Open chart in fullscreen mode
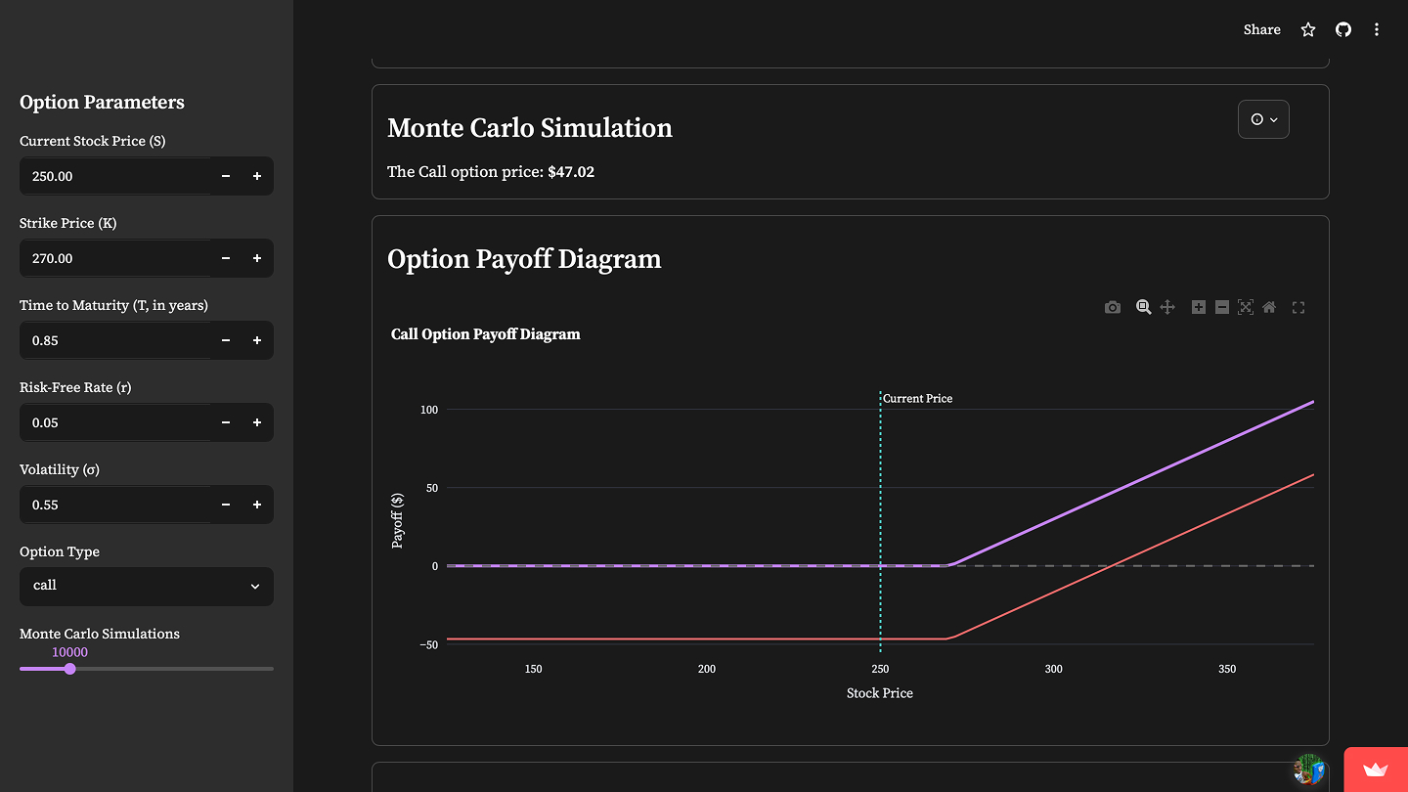This screenshot has width=1408, height=792. point(1298,307)
